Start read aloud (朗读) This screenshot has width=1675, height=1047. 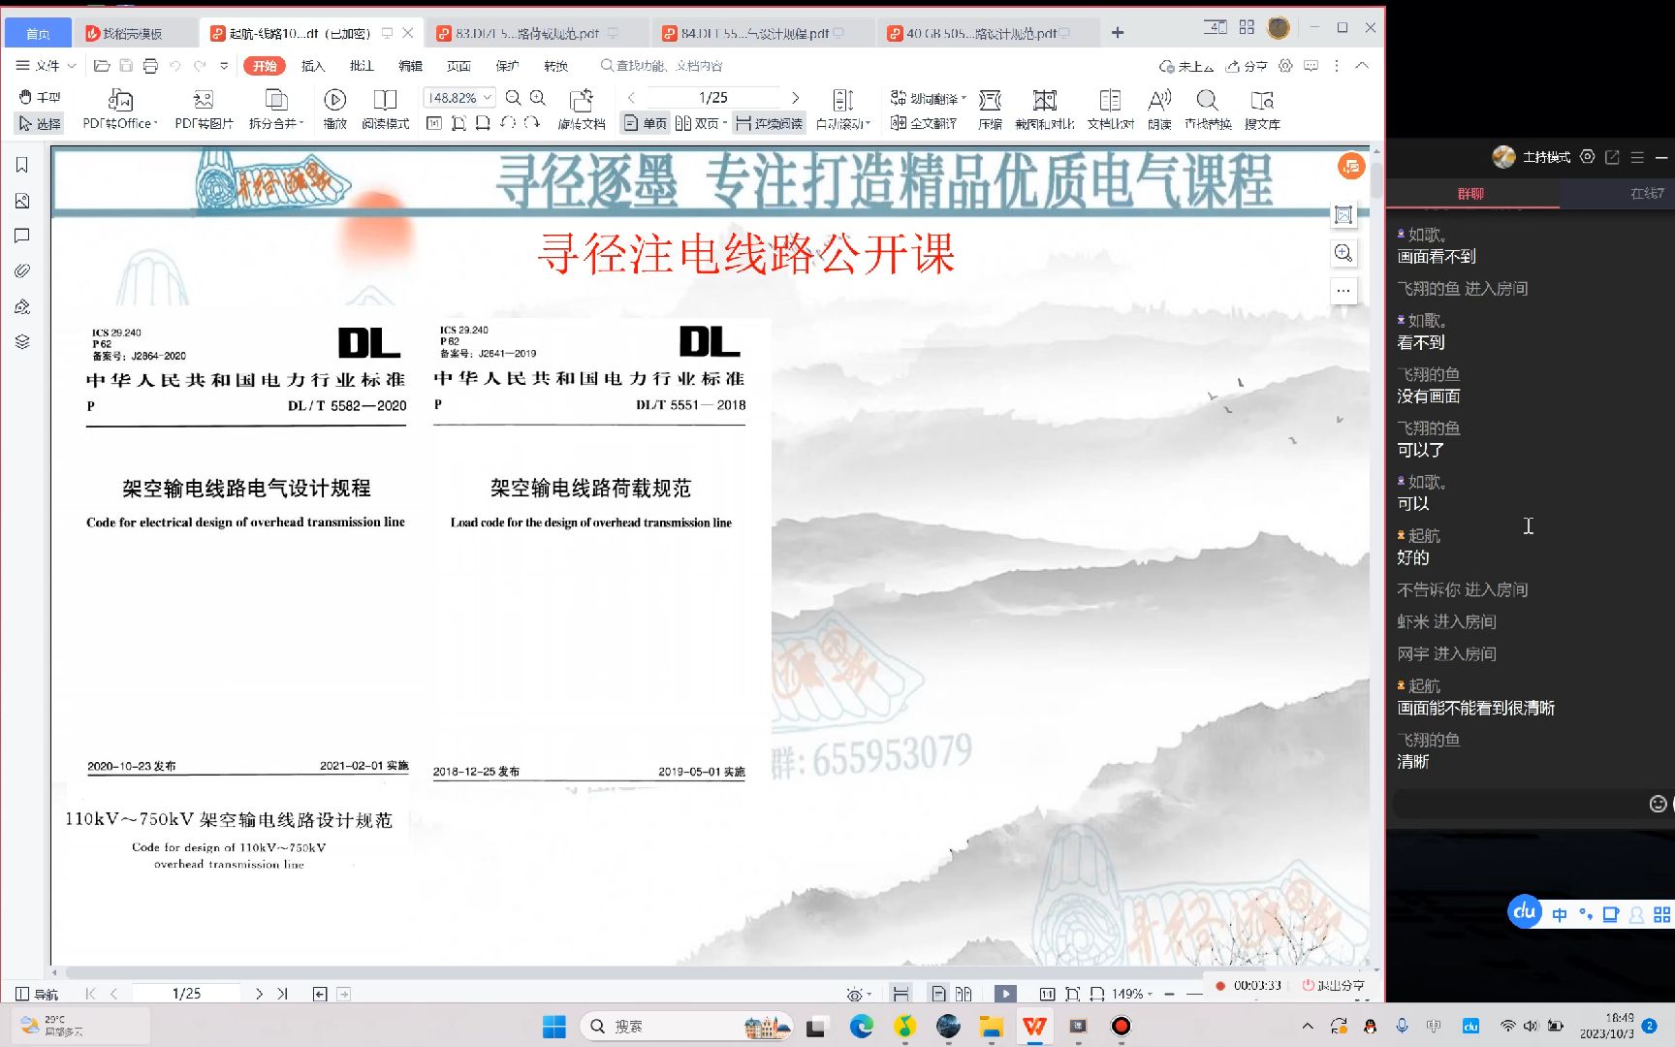1159,110
